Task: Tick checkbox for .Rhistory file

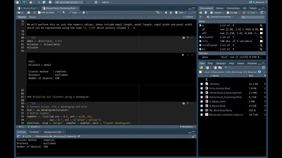Action: pyautogui.click(x=202, y=84)
